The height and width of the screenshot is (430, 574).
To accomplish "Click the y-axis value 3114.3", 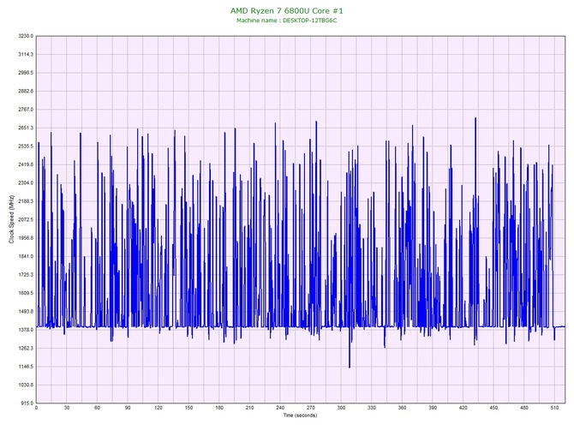I will click(x=26, y=55).
